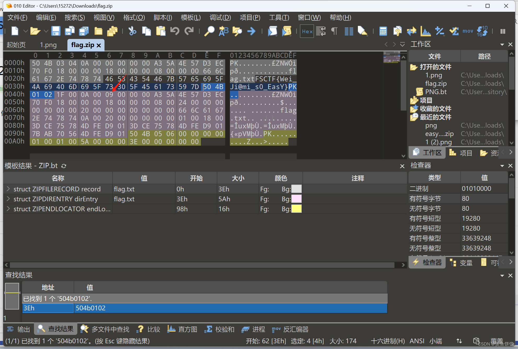Expand struct ZIPDIRENTRY dirEntry row
518x349 pixels.
pos(8,199)
